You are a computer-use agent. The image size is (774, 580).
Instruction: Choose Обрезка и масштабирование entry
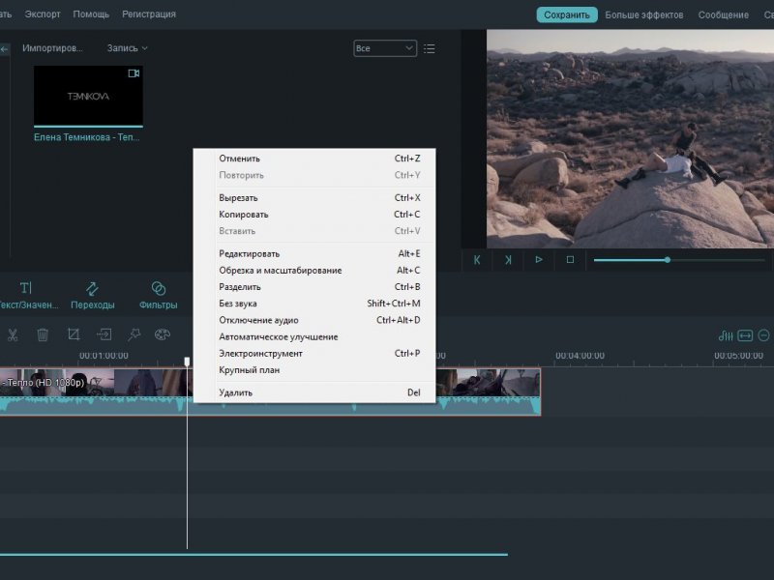click(313, 271)
